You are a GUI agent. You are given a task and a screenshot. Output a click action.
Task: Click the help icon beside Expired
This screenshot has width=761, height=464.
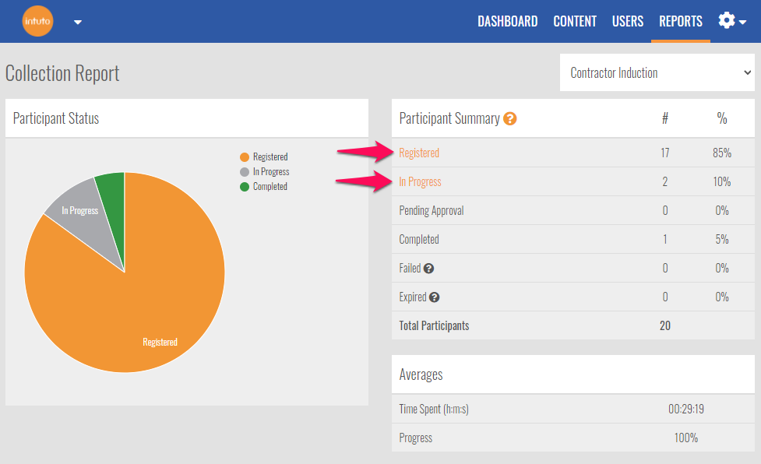[435, 297]
